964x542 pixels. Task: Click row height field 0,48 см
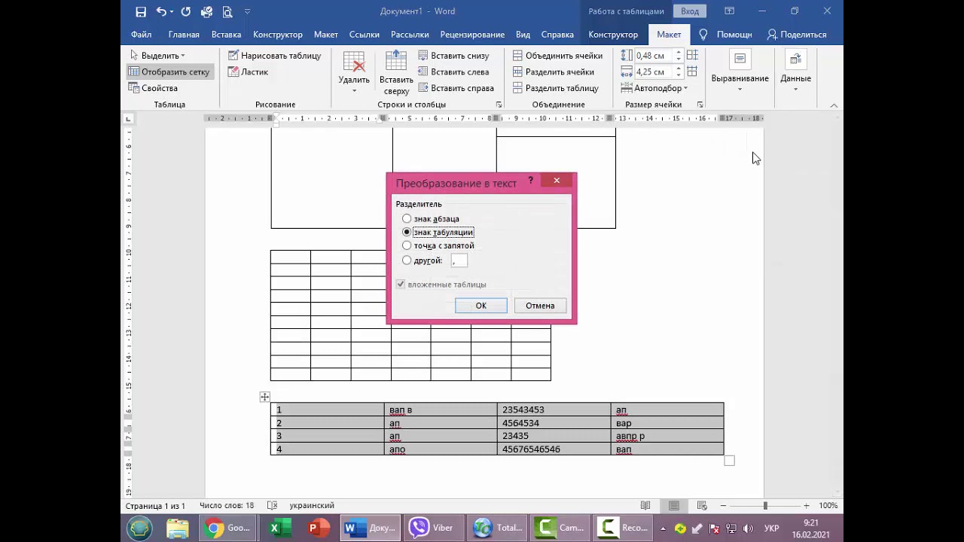[654, 56]
